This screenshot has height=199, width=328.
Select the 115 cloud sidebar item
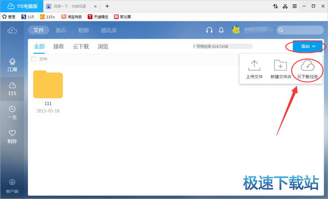(12, 89)
